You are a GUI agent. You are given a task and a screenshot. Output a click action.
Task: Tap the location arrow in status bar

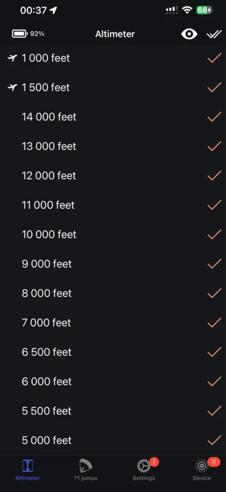pyautogui.click(x=53, y=10)
